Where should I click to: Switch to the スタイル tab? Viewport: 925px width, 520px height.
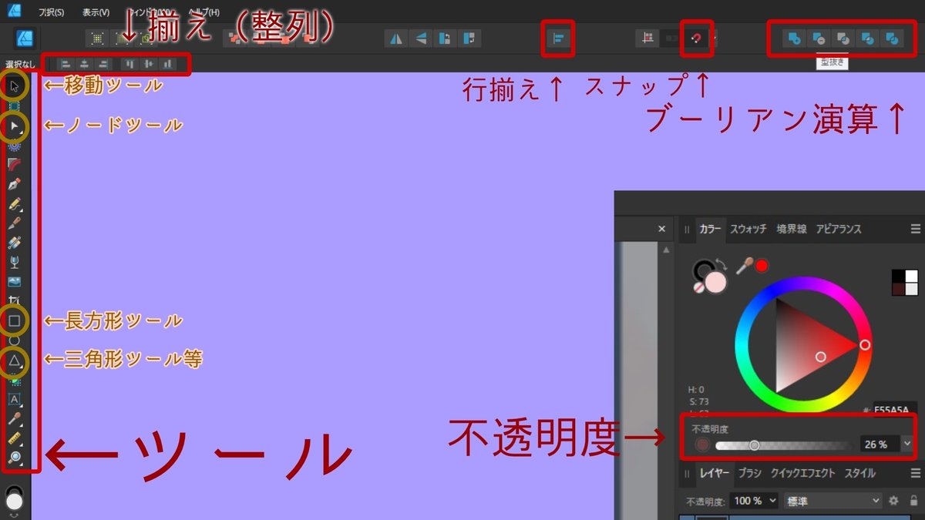click(859, 473)
